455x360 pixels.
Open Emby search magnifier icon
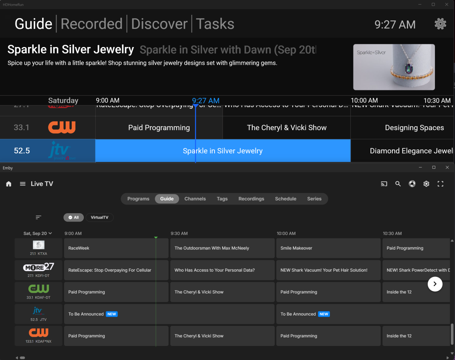(398, 184)
